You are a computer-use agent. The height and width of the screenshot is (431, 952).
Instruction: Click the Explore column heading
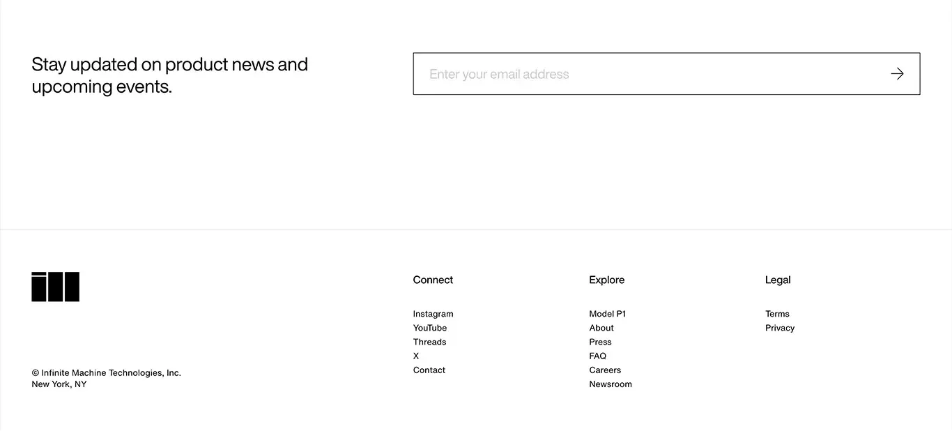click(x=607, y=280)
